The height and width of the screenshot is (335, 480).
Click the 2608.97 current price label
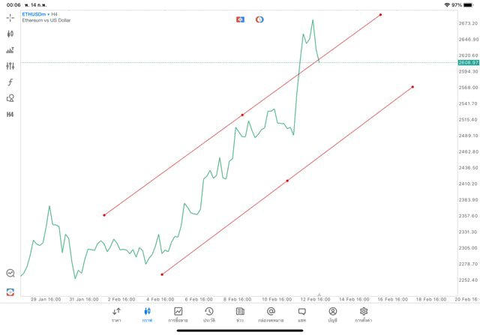pos(469,63)
